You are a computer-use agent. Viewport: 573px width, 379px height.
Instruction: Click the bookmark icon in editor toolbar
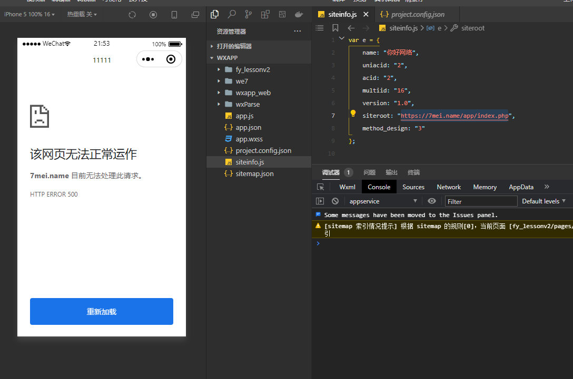[335, 28]
